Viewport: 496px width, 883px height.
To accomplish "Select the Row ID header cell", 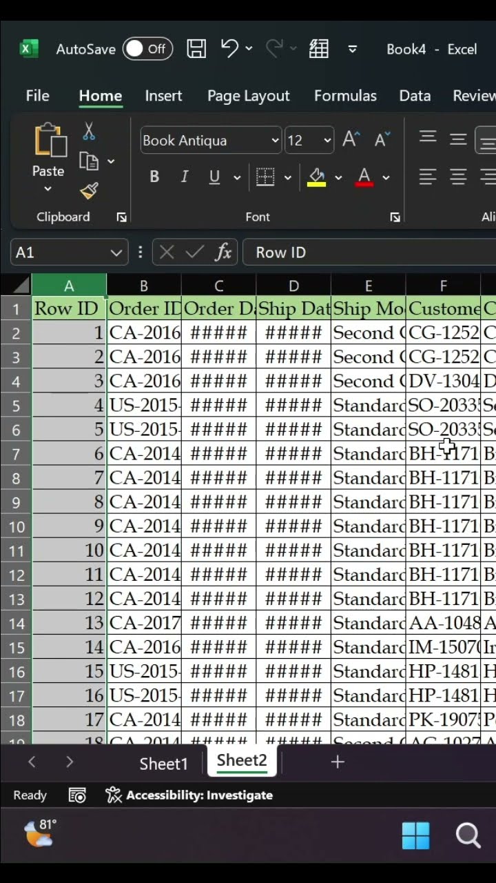I will 69,308.
